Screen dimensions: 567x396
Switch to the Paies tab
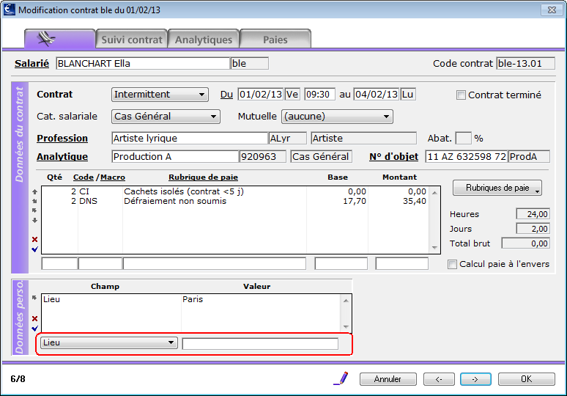pos(275,39)
